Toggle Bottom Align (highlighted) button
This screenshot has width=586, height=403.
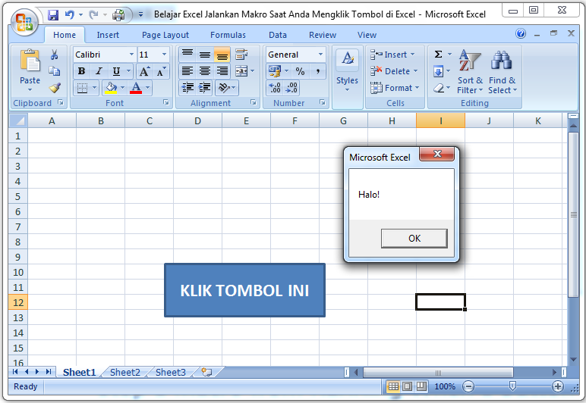pos(222,55)
